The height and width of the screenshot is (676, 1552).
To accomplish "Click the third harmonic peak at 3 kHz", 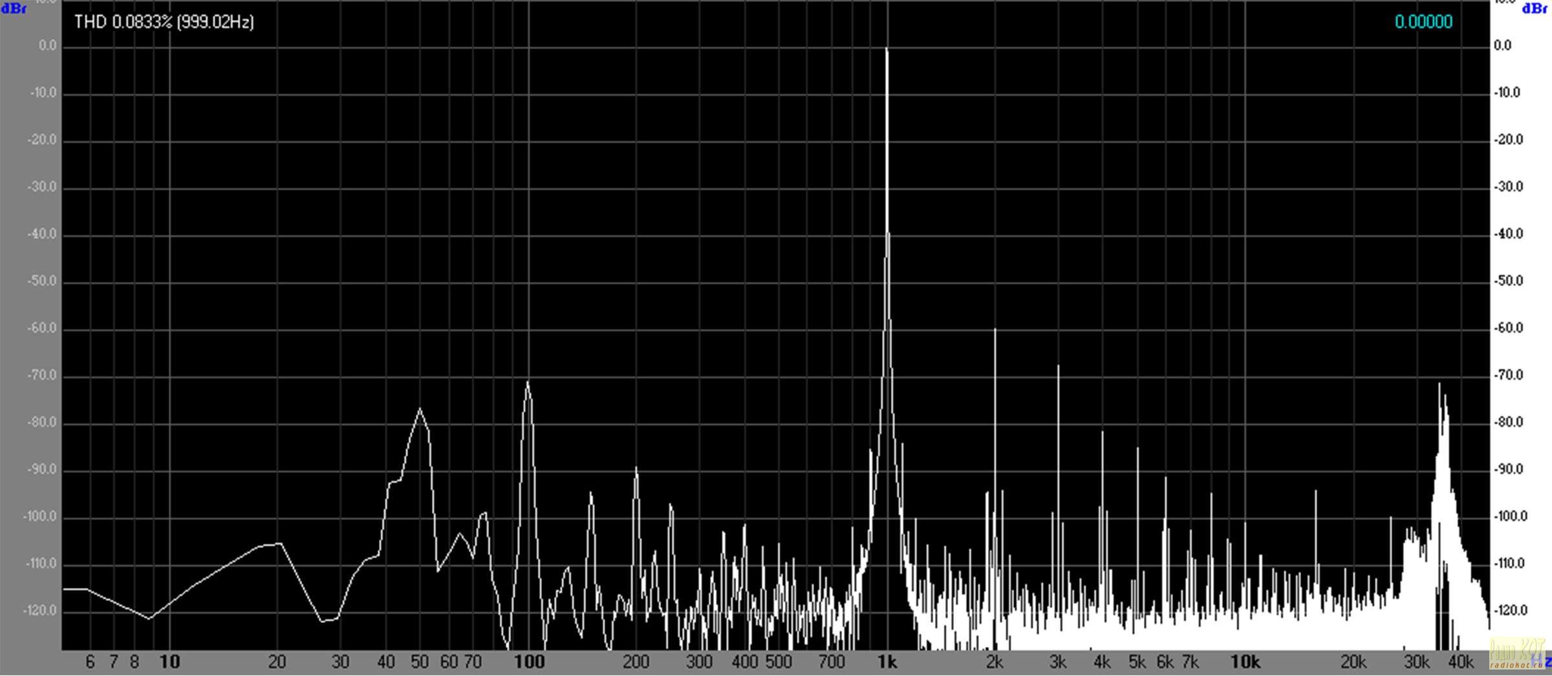I will click(x=1058, y=367).
